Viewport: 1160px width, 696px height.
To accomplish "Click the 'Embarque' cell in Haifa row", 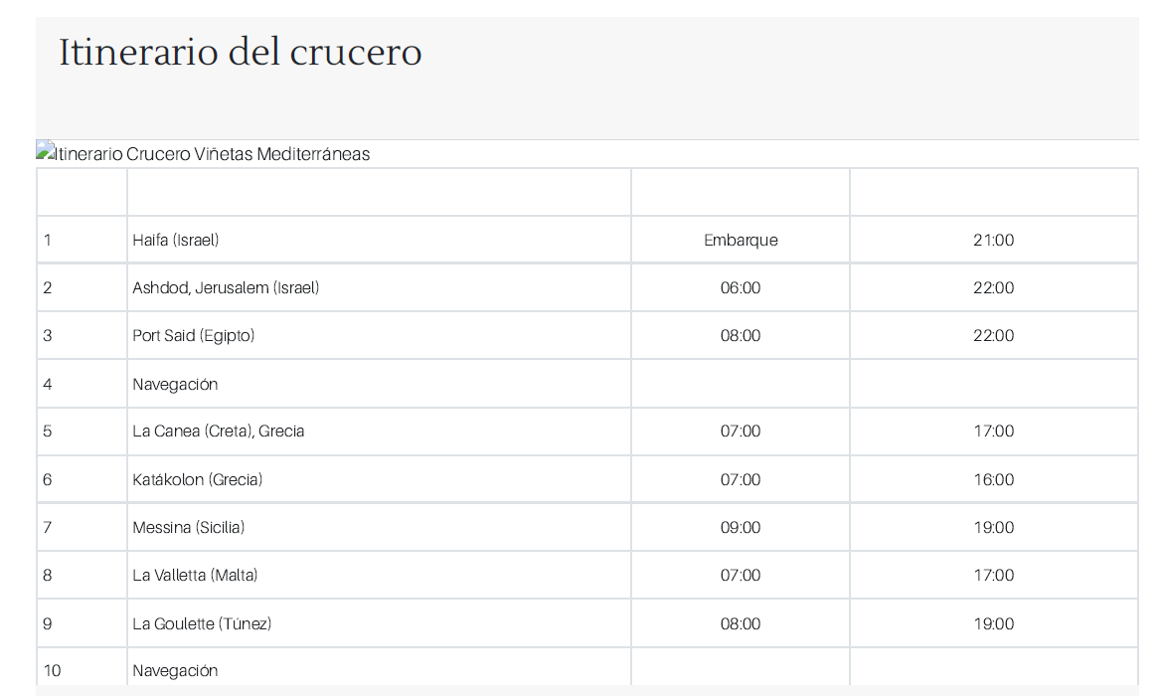I will tap(741, 240).
